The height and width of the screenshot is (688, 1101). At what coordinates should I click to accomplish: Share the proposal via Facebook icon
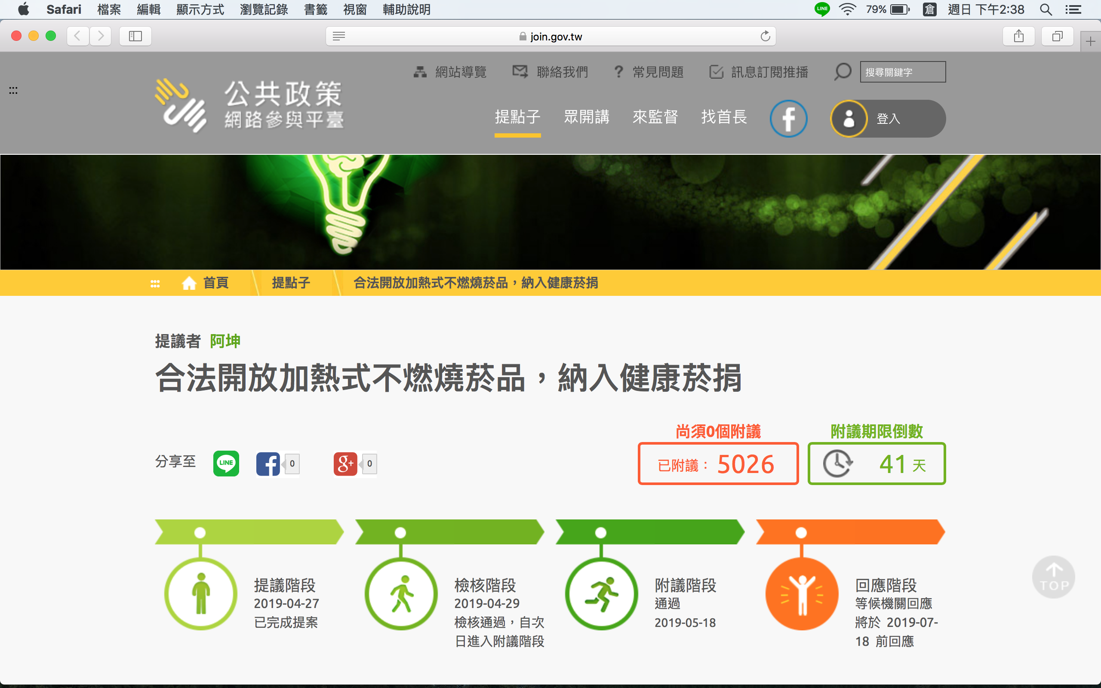pyautogui.click(x=268, y=464)
